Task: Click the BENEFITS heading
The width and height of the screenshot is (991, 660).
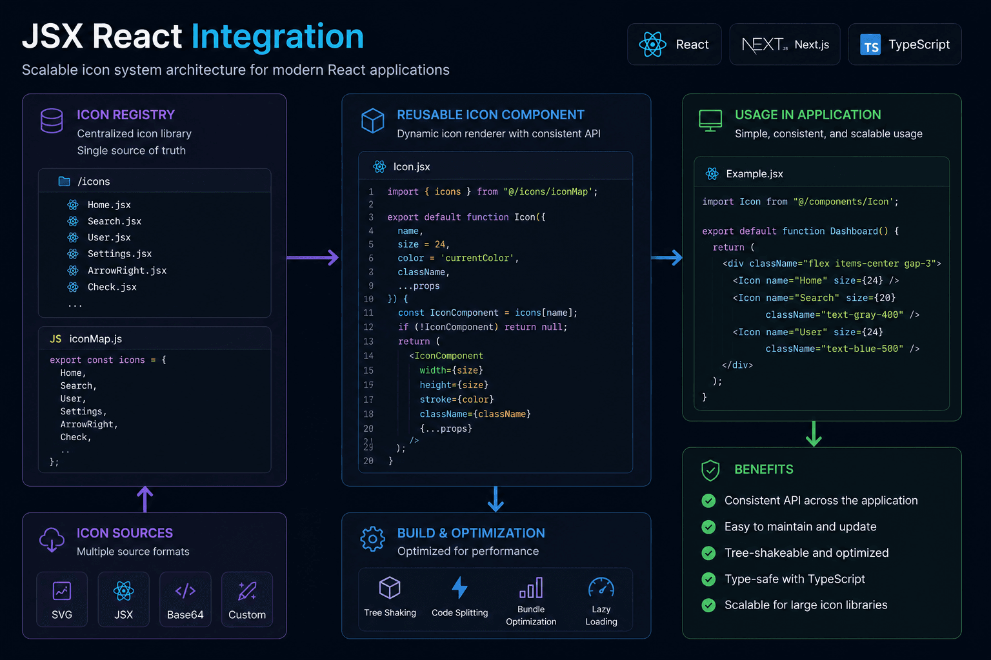Action: (764, 469)
